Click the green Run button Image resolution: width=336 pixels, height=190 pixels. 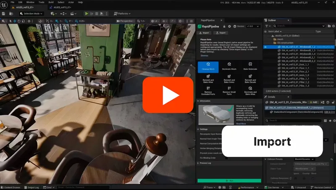point(229,181)
